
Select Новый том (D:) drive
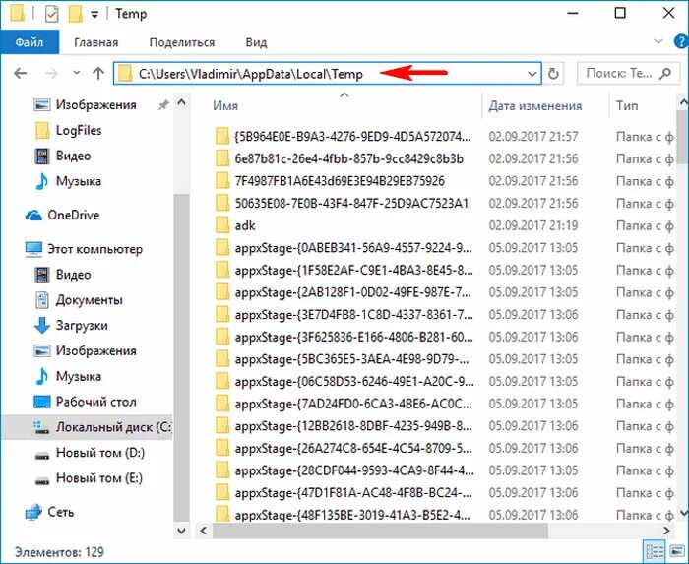point(89,453)
